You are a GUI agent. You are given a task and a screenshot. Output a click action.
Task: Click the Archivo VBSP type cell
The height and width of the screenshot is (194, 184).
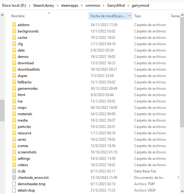[x=145, y=190]
